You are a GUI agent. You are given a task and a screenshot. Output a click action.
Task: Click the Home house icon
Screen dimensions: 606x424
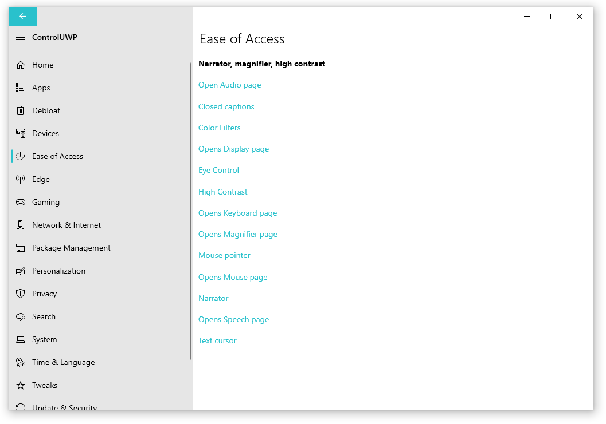tap(21, 65)
